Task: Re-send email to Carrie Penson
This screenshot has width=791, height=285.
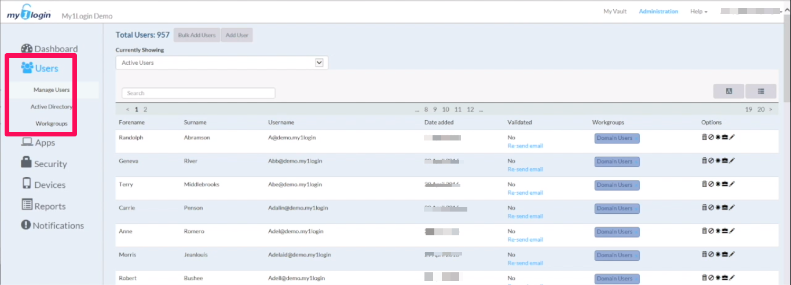Action: (525, 216)
